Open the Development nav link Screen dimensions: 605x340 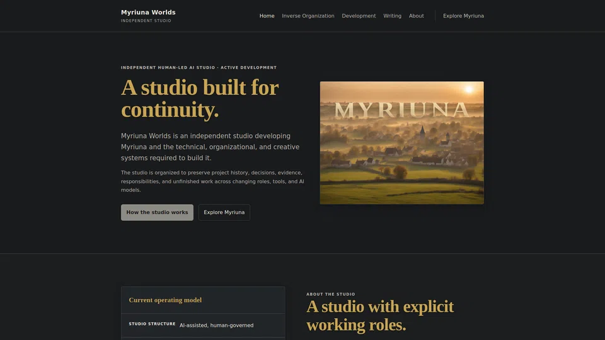pyautogui.click(x=359, y=16)
